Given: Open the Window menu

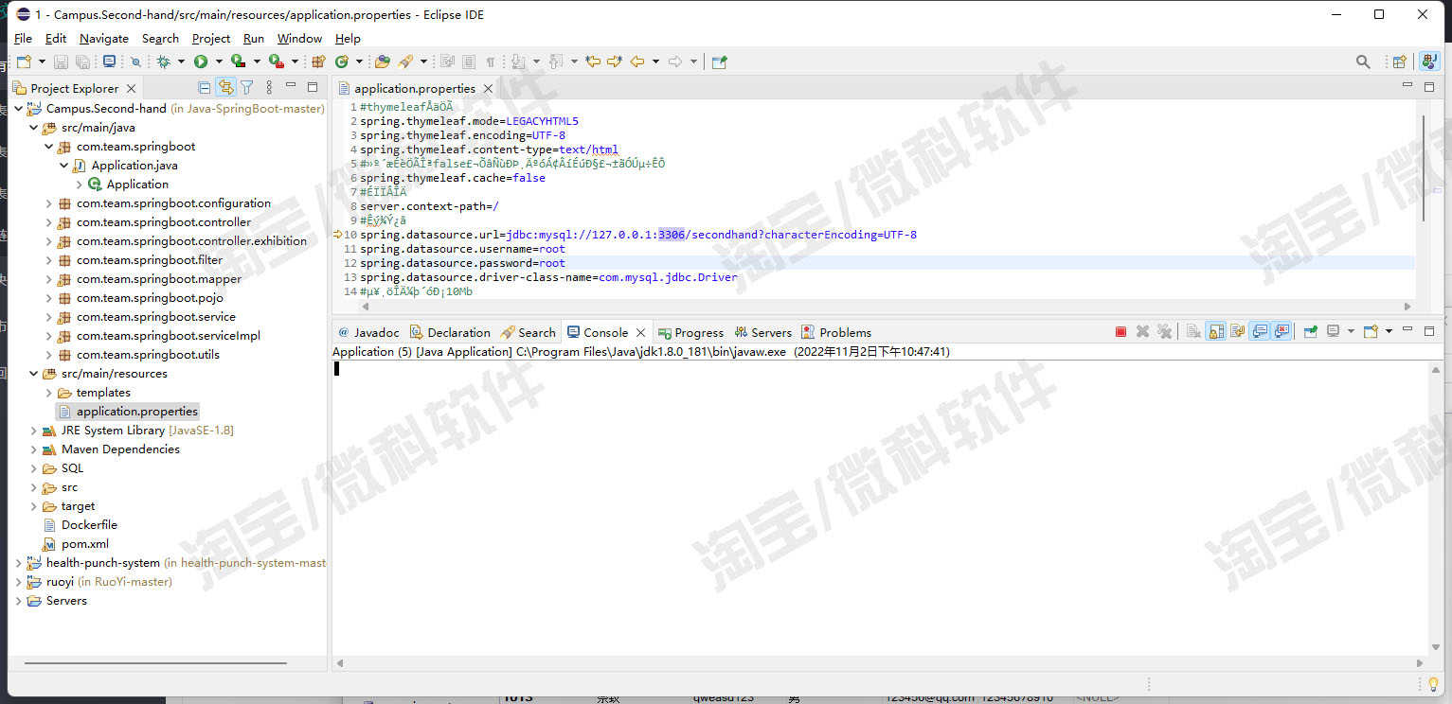Looking at the screenshot, I should pyautogui.click(x=299, y=38).
